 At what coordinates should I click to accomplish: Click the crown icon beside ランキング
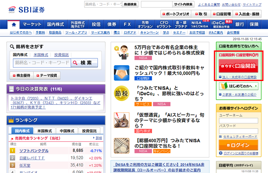click(x=11, y=120)
